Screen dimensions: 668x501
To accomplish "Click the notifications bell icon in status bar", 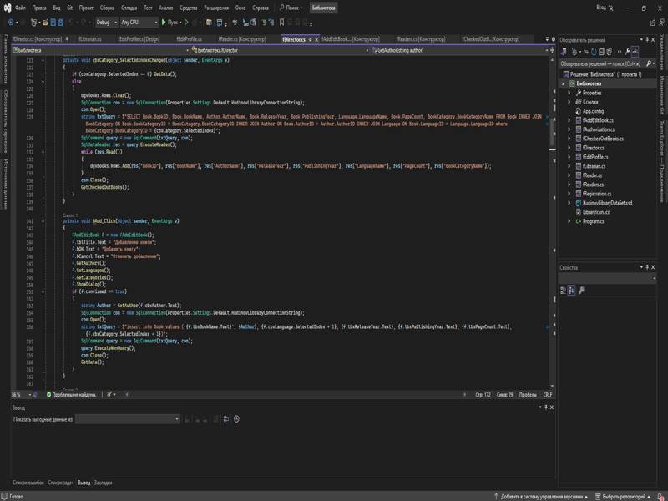I will pyautogui.click(x=660, y=496).
